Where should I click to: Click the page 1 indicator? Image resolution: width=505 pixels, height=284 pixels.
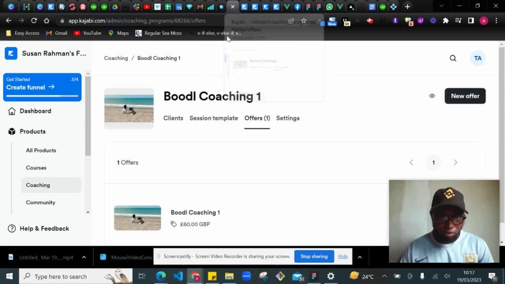click(433, 162)
